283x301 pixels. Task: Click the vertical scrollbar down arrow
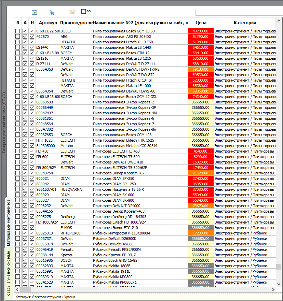pyautogui.click(x=279, y=284)
